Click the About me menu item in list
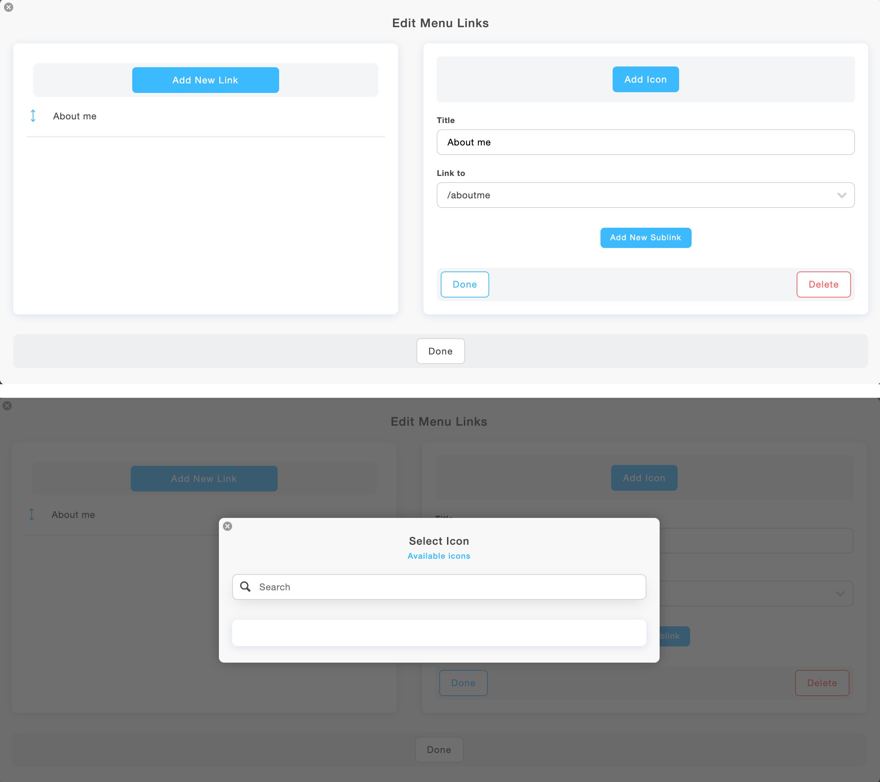Viewport: 880px width, 782px height. tap(75, 116)
